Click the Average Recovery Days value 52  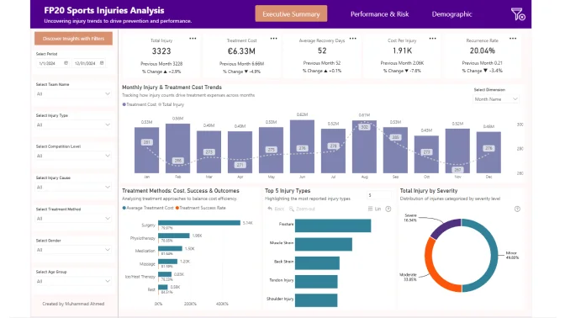(x=322, y=50)
